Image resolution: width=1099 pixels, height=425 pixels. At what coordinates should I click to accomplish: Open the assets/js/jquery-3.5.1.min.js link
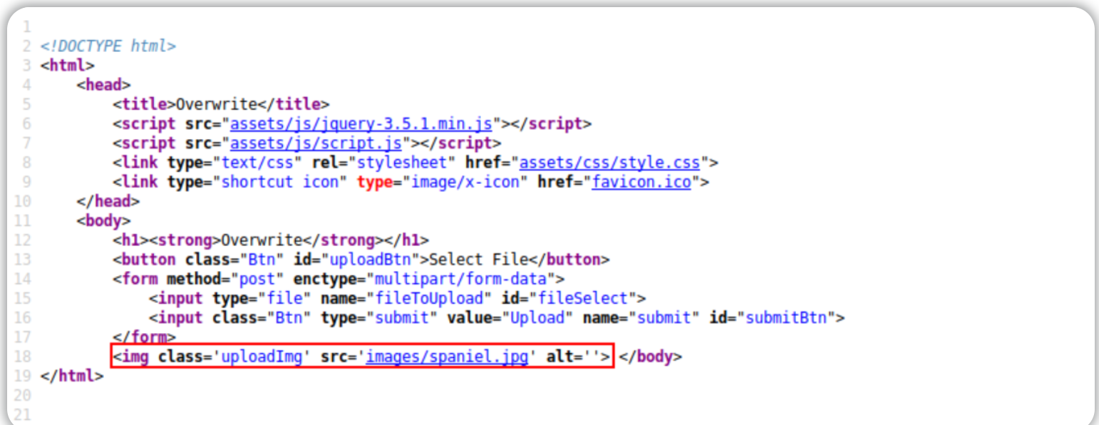pos(361,124)
